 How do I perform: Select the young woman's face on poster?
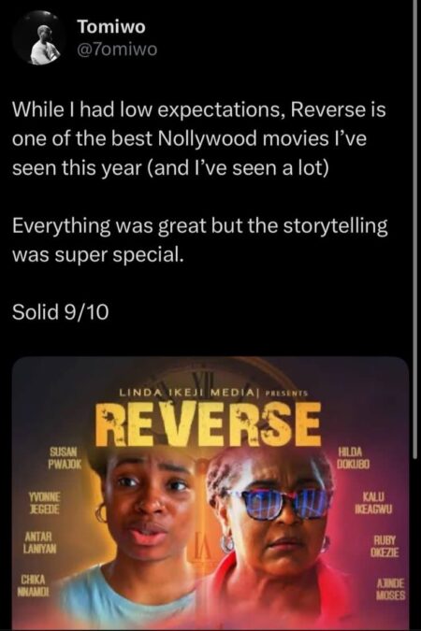click(x=147, y=507)
